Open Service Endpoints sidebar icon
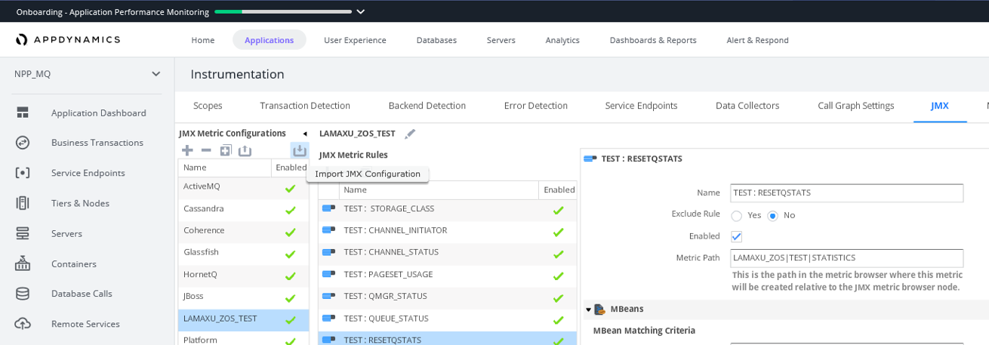 [23, 173]
